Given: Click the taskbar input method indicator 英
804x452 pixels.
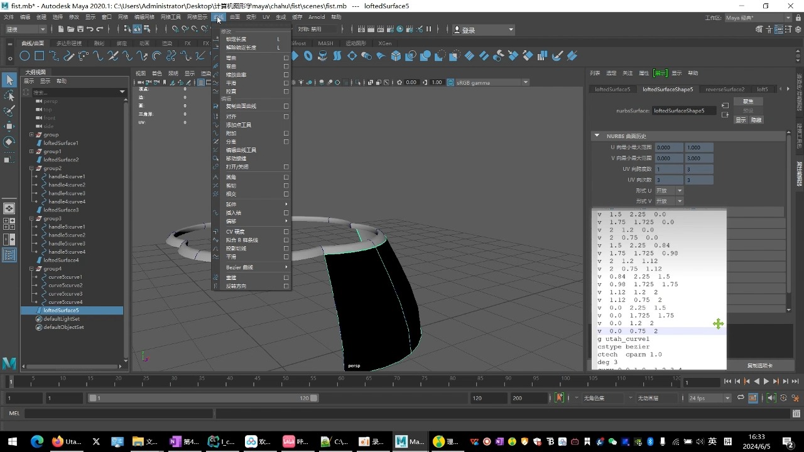Looking at the screenshot, I should click(x=712, y=441).
